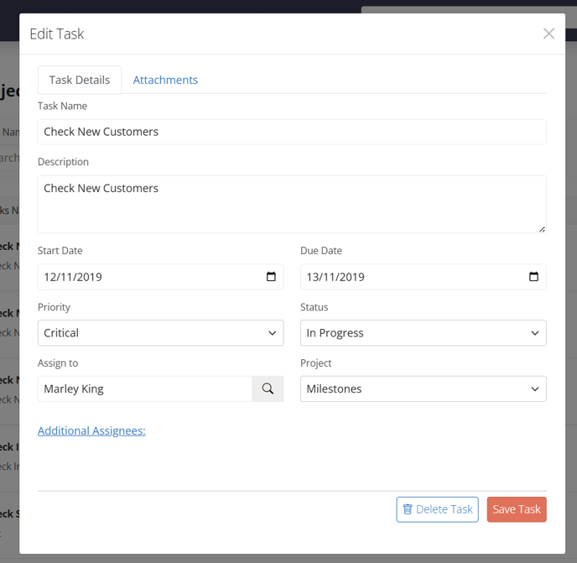Open the Additional Assignees link
This screenshot has width=577, height=563.
coord(91,430)
